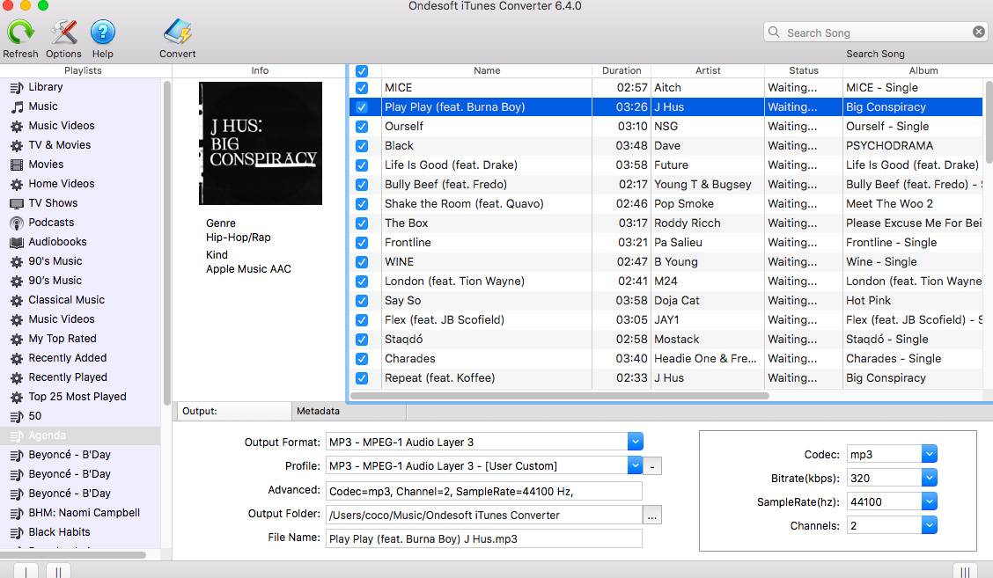Switch to the Output tab
The image size is (993, 578).
click(234, 411)
